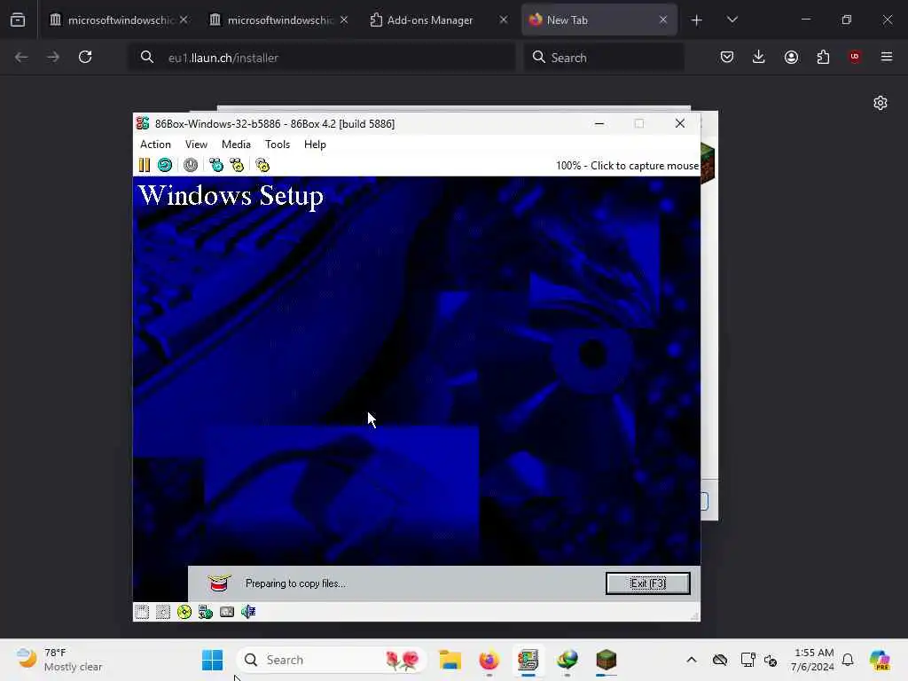Click the sound speaker status bar icon
Screen dimensions: 908x681
(248, 612)
